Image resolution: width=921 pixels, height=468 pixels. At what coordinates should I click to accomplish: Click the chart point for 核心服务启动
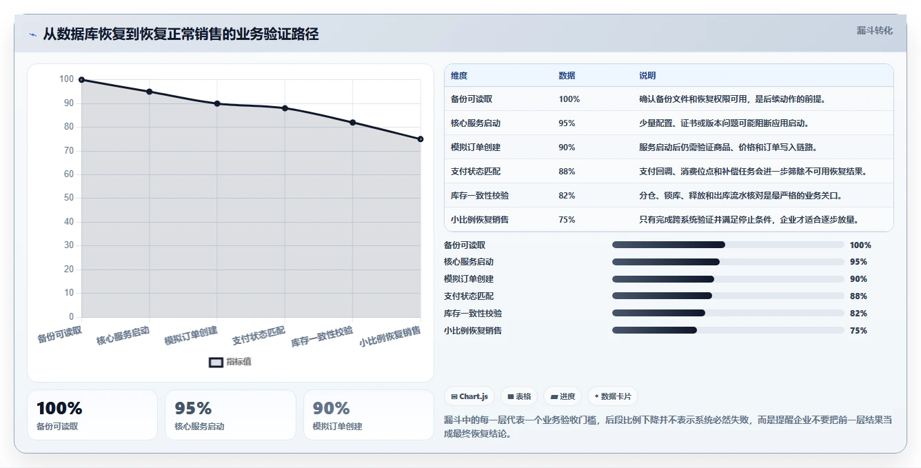(x=150, y=92)
